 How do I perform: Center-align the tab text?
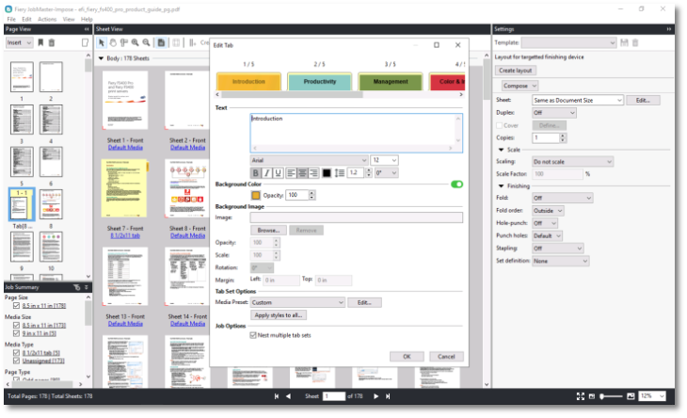(303, 173)
